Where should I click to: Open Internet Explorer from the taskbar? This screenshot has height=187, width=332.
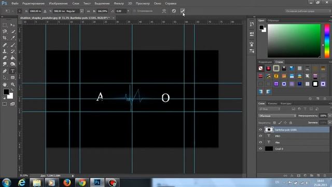coord(22,182)
